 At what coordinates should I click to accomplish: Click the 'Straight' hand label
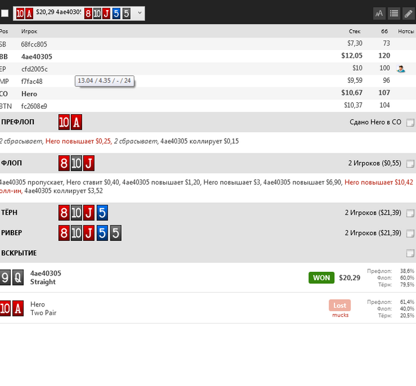tap(43, 282)
